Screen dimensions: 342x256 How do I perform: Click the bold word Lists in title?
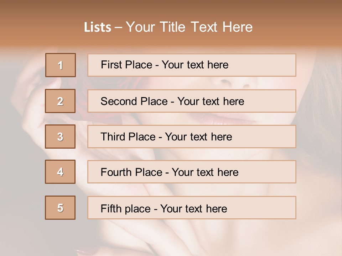pos(97,27)
